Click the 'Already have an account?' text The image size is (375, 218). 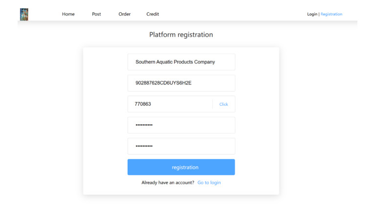[168, 182]
